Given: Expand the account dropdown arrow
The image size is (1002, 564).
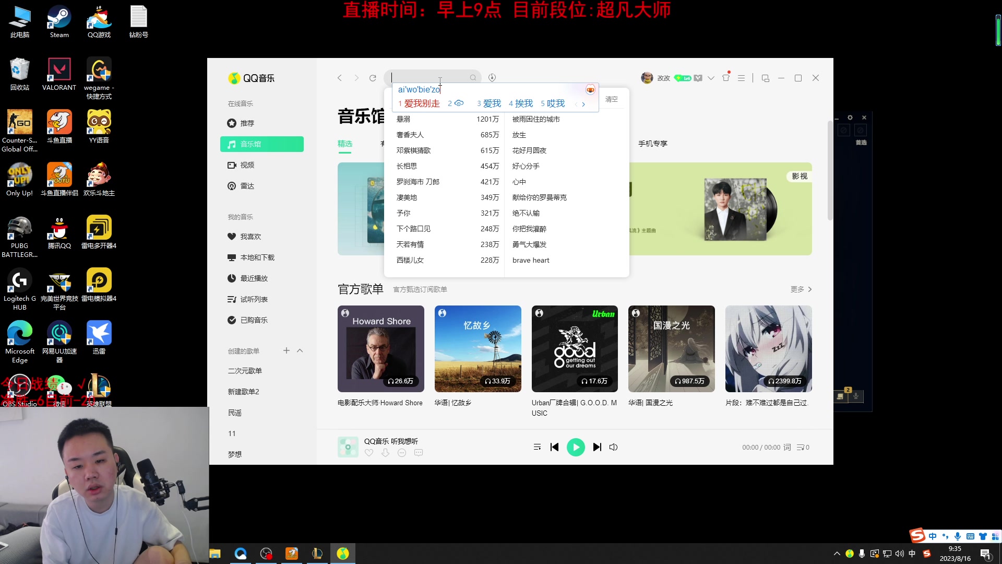Looking at the screenshot, I should [711, 78].
